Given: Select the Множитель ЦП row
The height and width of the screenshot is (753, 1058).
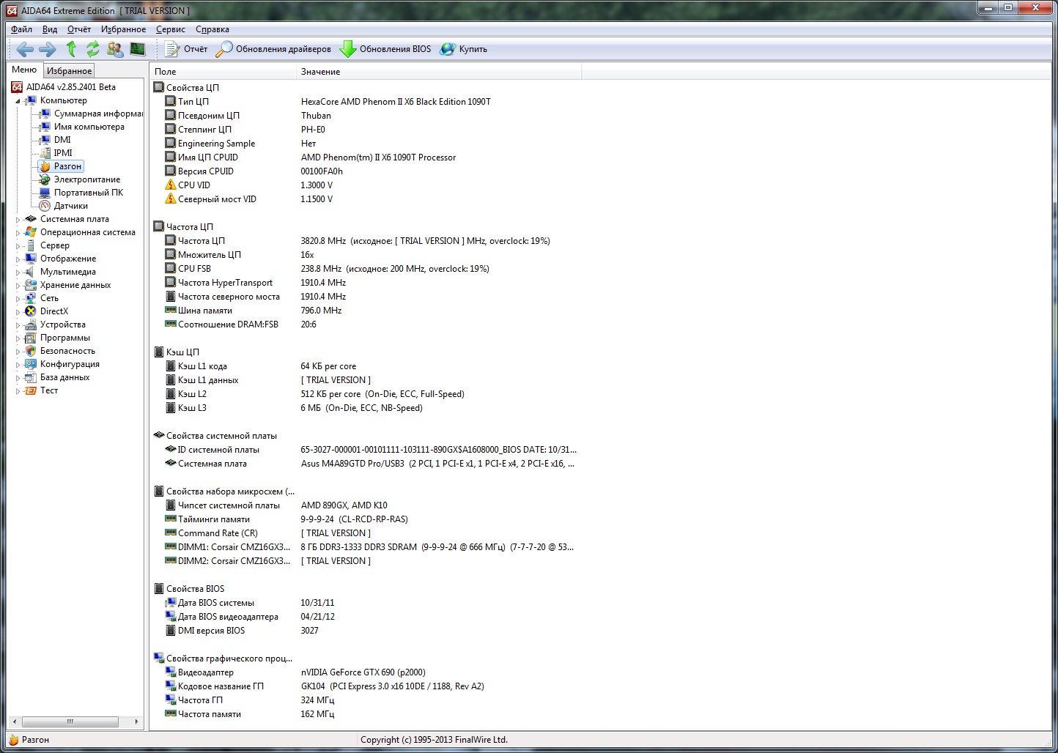Looking at the screenshot, I should coord(366,255).
